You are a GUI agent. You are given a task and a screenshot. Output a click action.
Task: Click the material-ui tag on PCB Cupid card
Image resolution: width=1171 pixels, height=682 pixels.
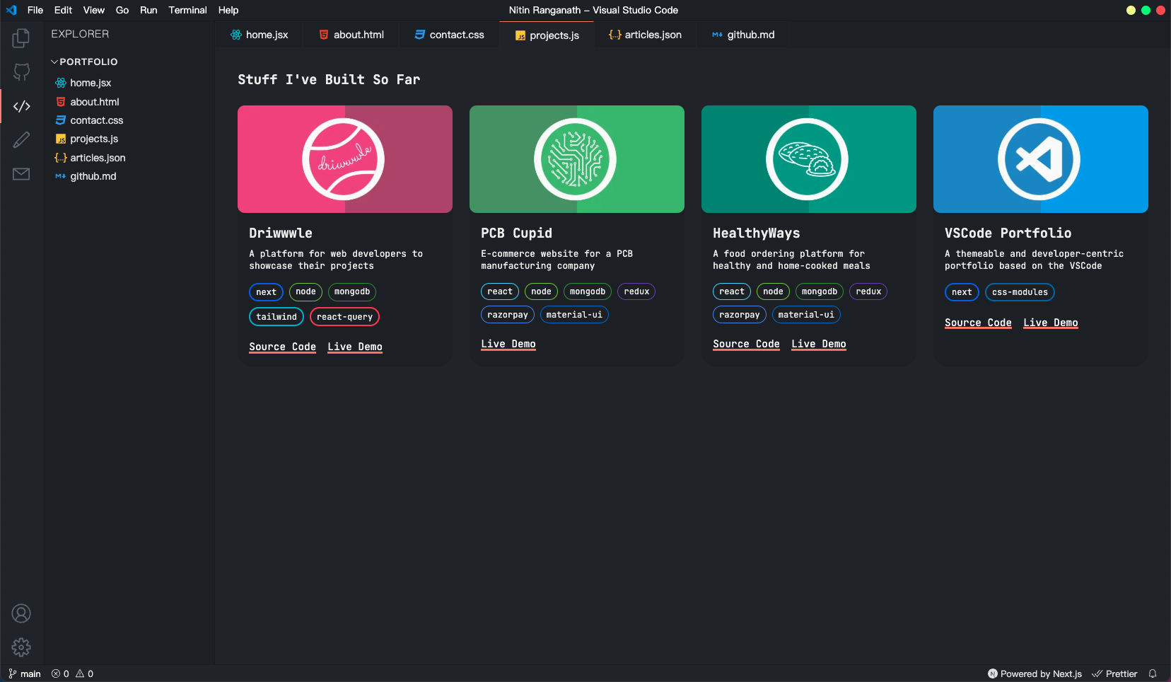(574, 315)
